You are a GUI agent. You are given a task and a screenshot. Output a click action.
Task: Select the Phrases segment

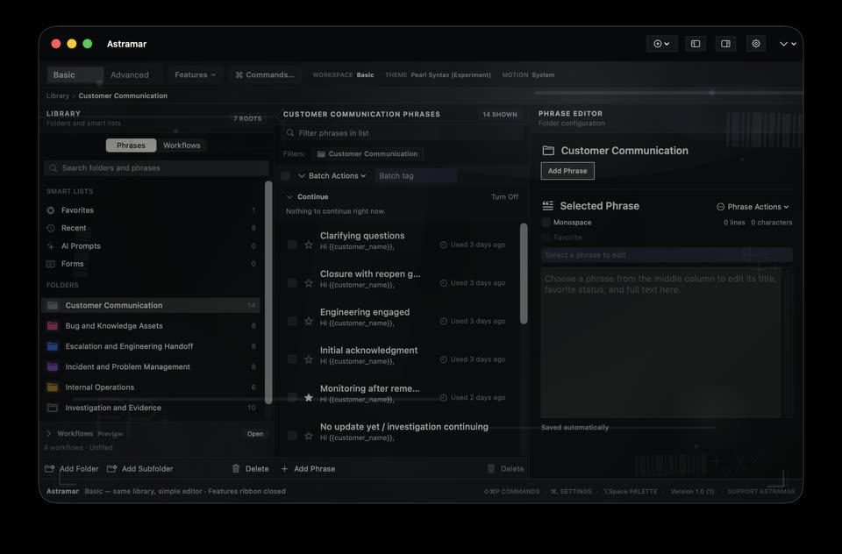(131, 146)
